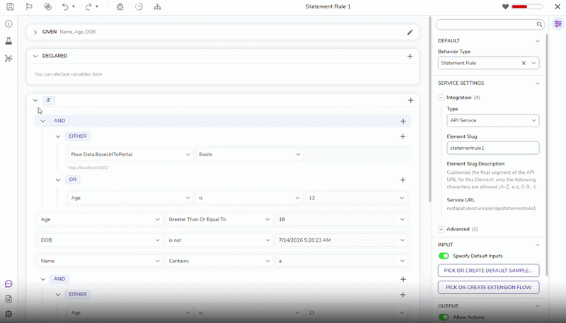Click the AND label of first group
566x323 pixels.
59,121
